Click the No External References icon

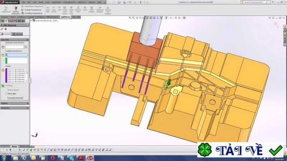(16, 10)
